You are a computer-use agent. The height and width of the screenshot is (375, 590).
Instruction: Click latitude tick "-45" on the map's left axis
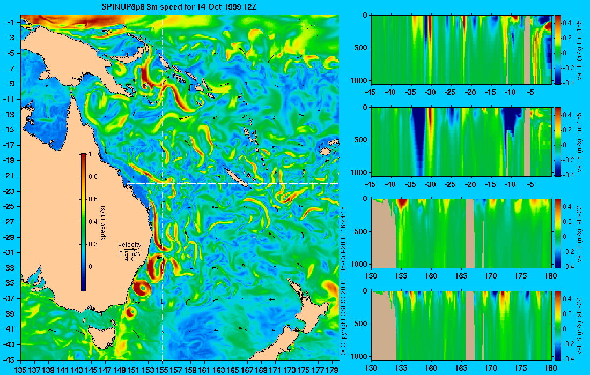9,359
